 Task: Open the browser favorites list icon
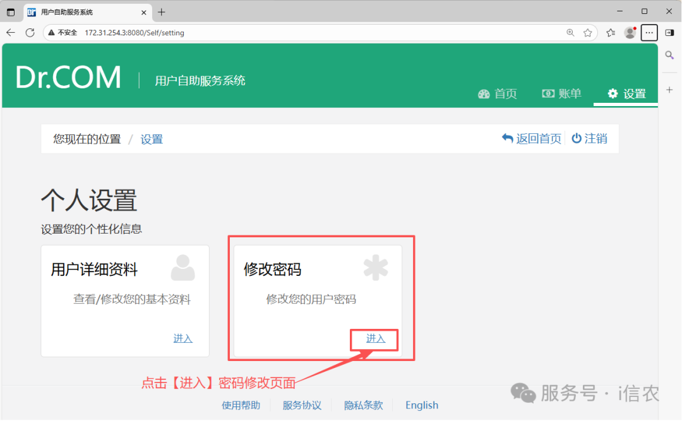point(611,33)
